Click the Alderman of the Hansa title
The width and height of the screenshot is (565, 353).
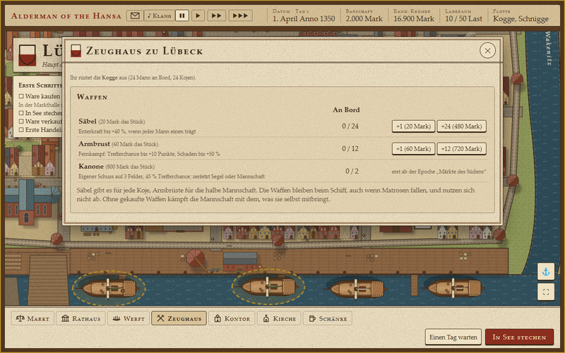point(66,16)
